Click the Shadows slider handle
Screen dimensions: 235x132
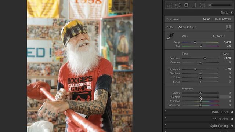coord(200,73)
